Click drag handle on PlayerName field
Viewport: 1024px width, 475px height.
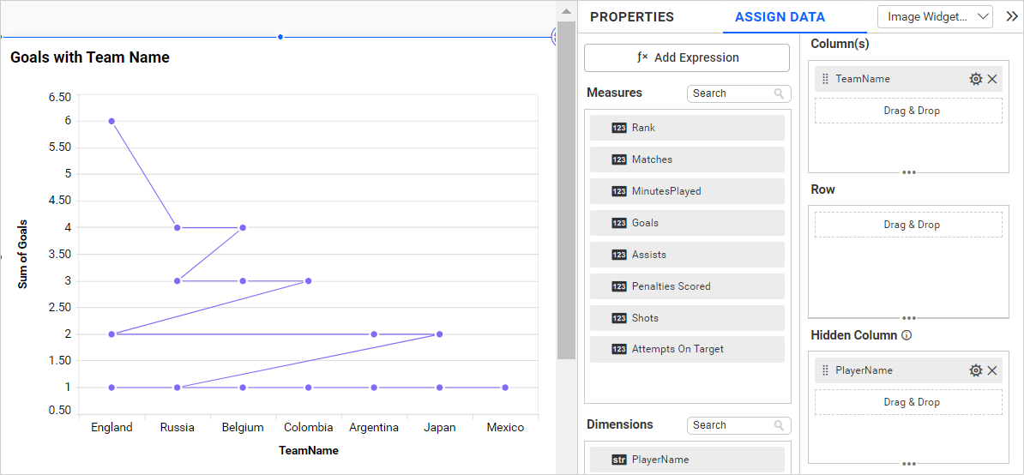[825, 370]
